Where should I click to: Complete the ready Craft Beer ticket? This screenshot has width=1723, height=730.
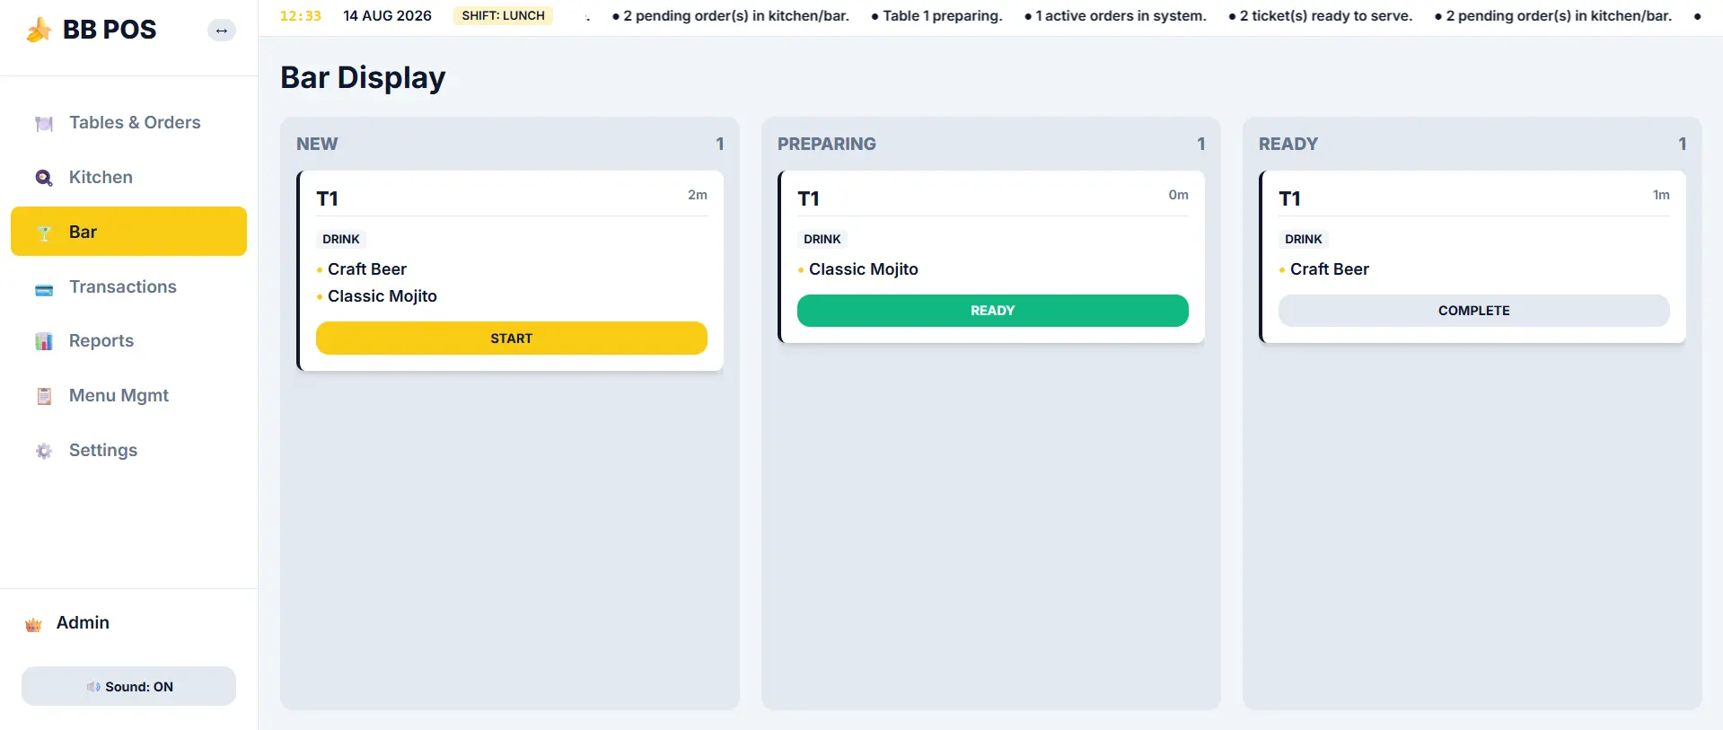(1474, 311)
